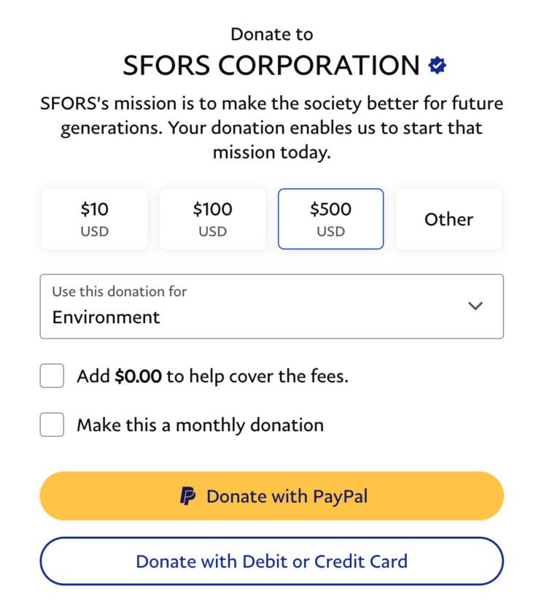Click the selected Environment value
The width and height of the screenshot is (560, 612).
coord(106,317)
